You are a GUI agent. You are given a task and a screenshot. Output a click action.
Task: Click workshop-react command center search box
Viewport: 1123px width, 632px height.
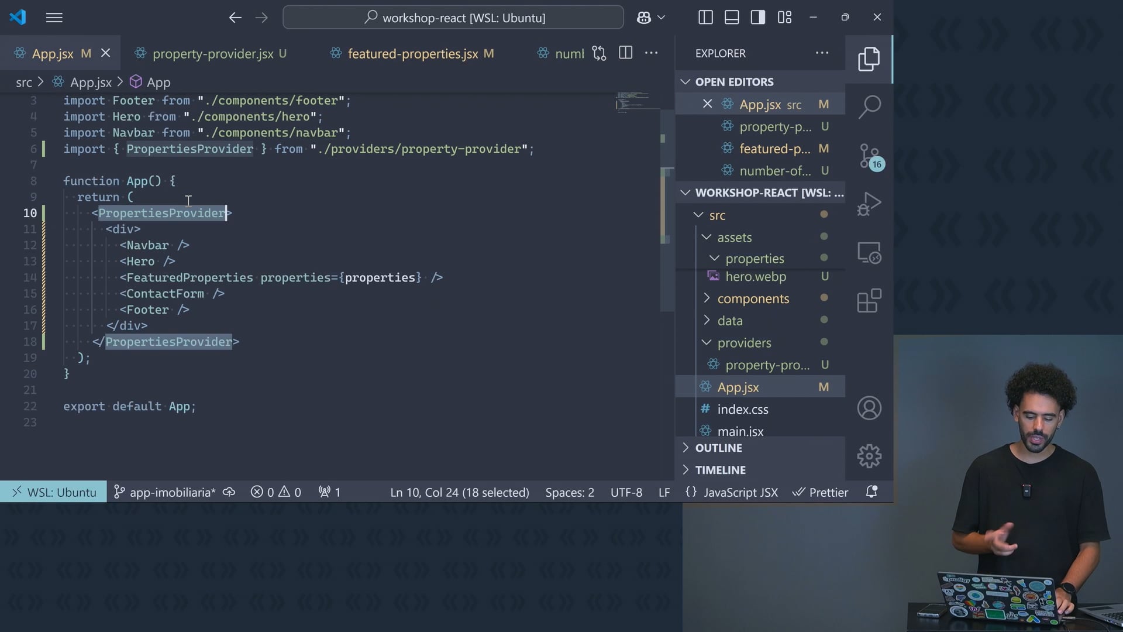click(x=453, y=18)
